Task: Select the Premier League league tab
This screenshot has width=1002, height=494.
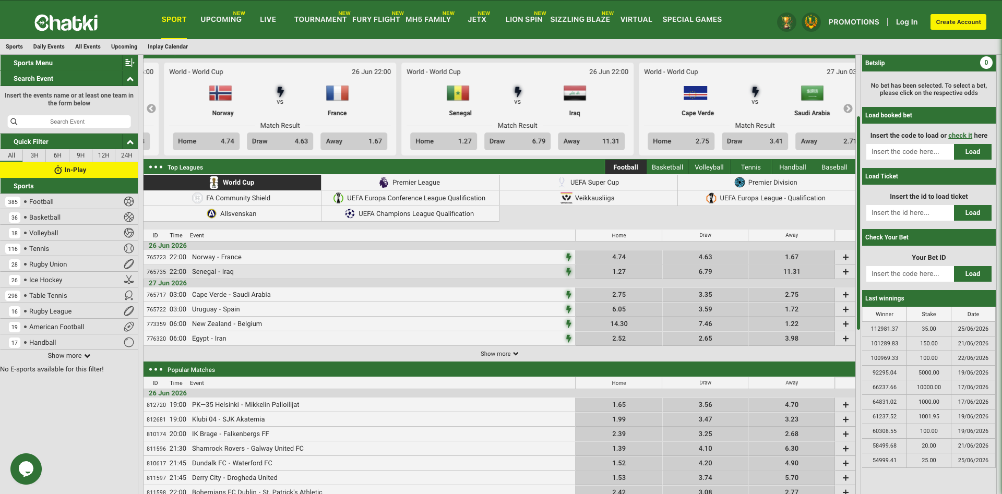Action: [410, 183]
